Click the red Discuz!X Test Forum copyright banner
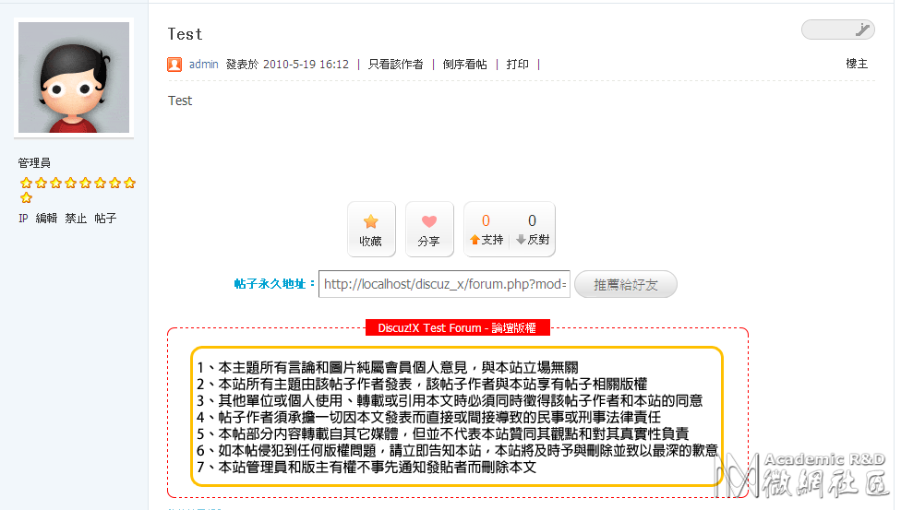This screenshot has width=901, height=510. [458, 328]
